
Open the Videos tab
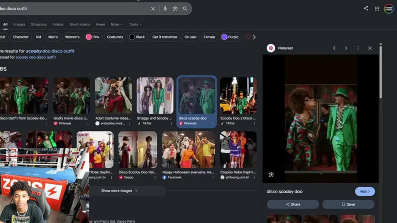pyautogui.click(x=58, y=24)
